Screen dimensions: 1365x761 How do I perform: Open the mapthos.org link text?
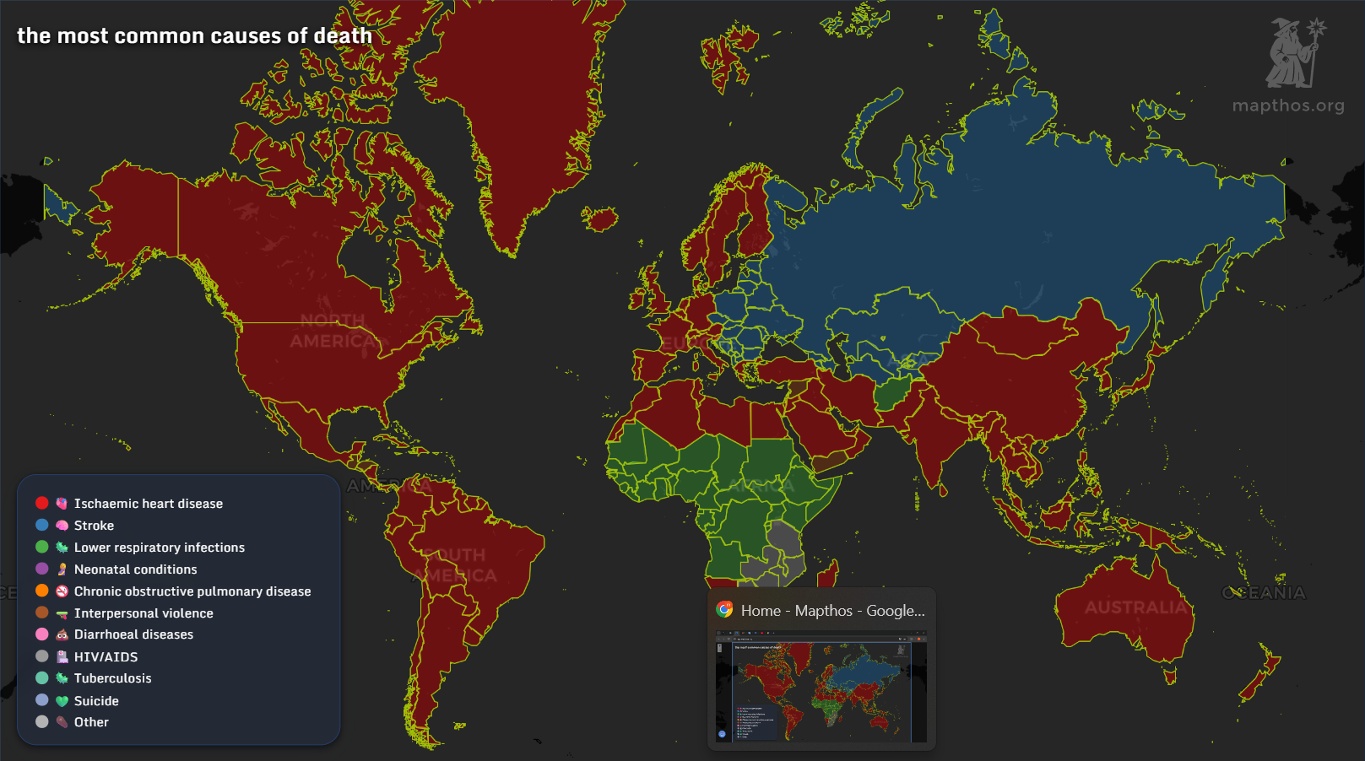pyautogui.click(x=1288, y=105)
